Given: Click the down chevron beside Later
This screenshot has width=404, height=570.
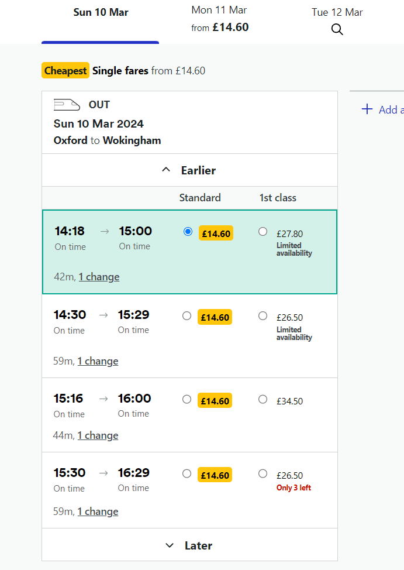Looking at the screenshot, I should coord(170,545).
